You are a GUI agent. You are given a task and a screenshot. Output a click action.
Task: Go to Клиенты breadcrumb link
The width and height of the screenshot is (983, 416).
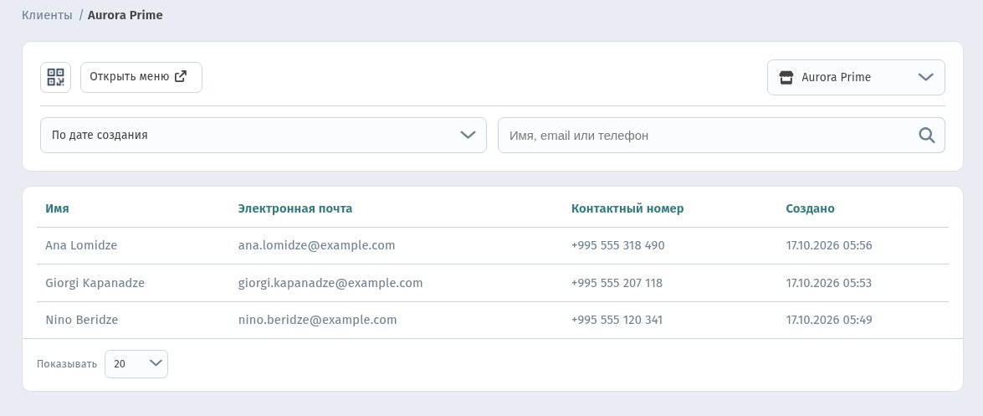47,15
